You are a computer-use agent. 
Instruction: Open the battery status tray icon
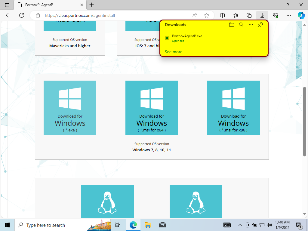(x=255, y=225)
